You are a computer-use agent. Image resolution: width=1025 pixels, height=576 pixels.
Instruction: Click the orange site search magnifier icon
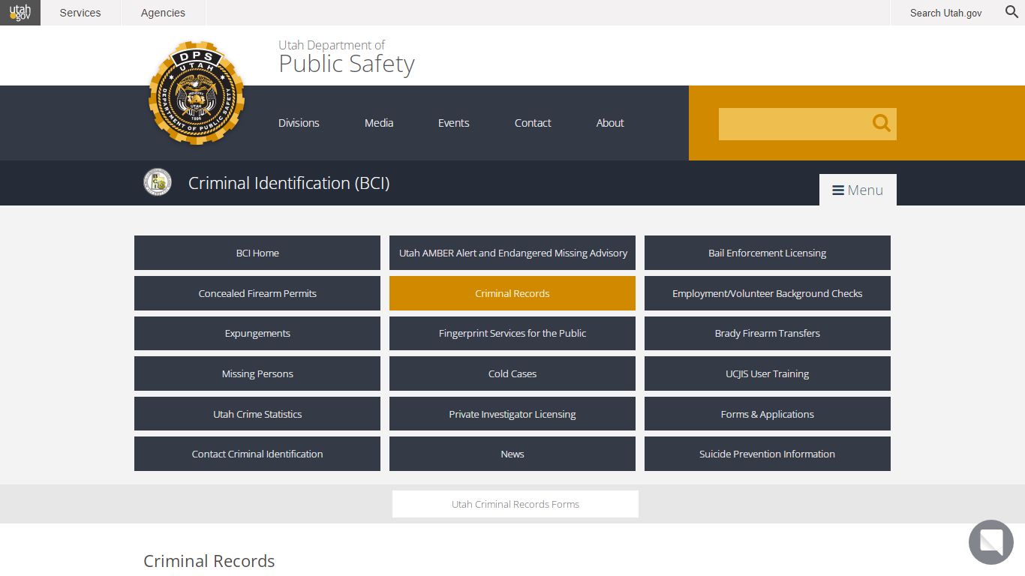(x=882, y=124)
